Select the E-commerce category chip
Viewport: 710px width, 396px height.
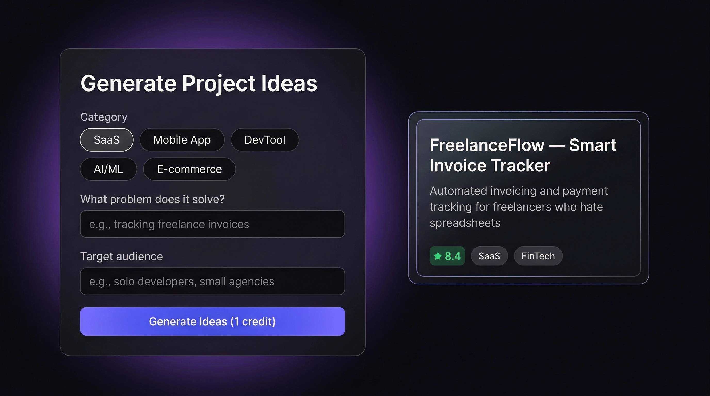[189, 169]
